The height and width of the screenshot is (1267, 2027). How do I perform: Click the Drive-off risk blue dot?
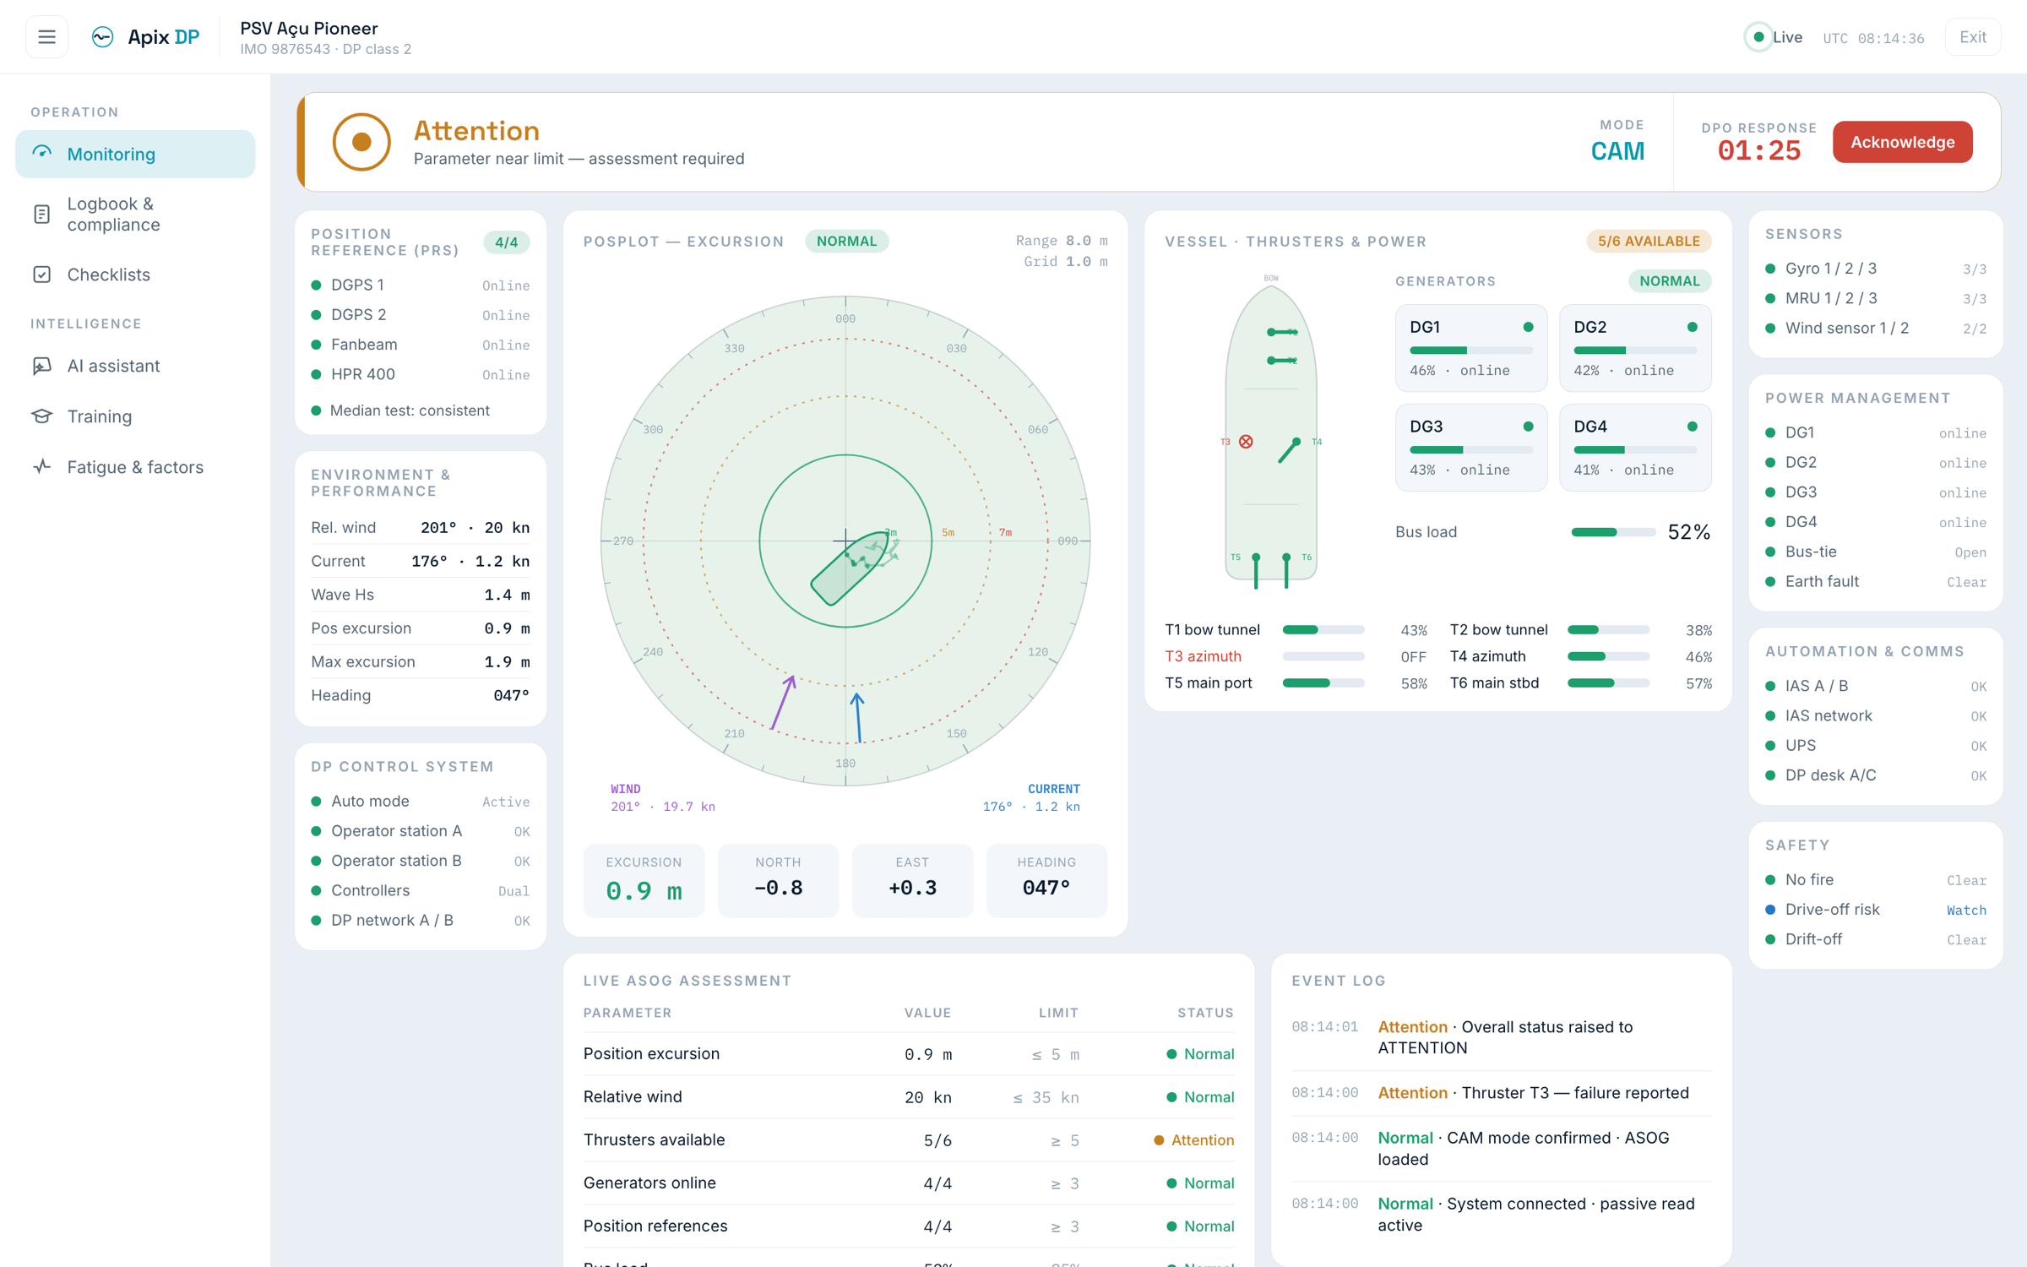click(1770, 910)
